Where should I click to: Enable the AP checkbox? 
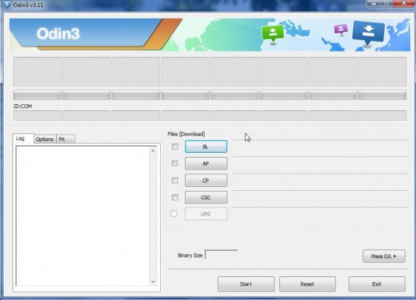coord(175,163)
